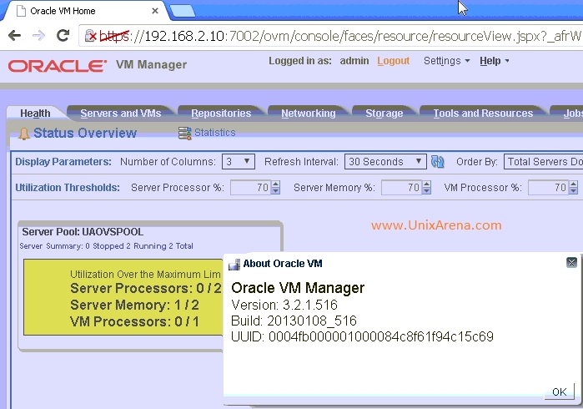Close the Oracle VM Home browser tab
This screenshot has height=409, width=583.
tap(155, 11)
